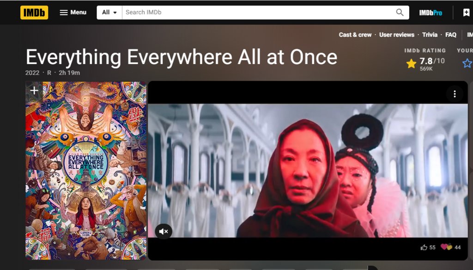Rate the movie with the blue star
Image resolution: width=473 pixels, height=270 pixels.
coord(467,63)
